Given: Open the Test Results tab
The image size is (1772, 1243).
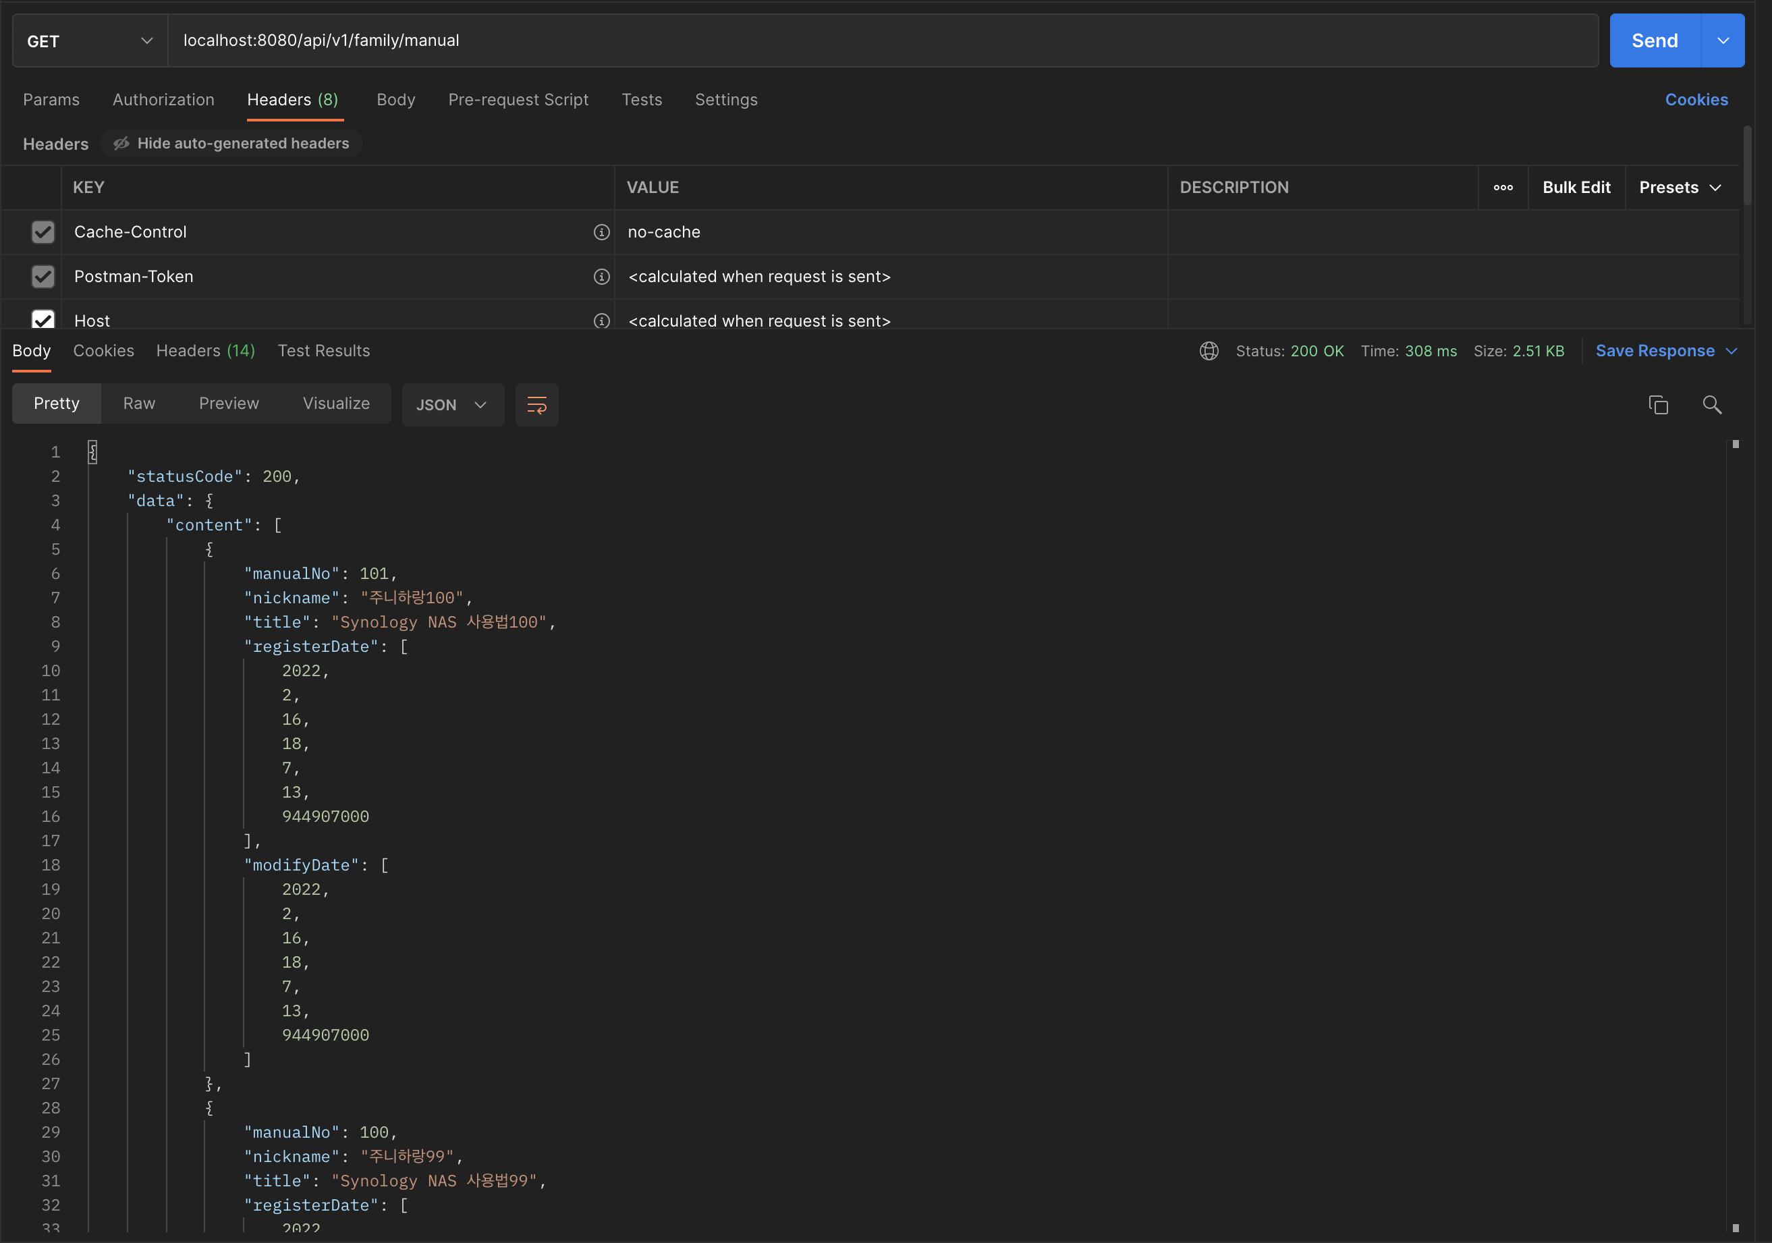Looking at the screenshot, I should click(323, 351).
